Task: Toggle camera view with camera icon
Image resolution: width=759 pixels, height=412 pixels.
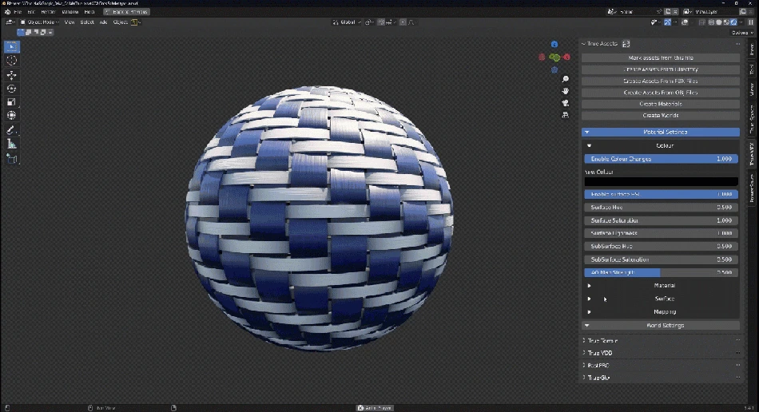Action: coord(566,103)
